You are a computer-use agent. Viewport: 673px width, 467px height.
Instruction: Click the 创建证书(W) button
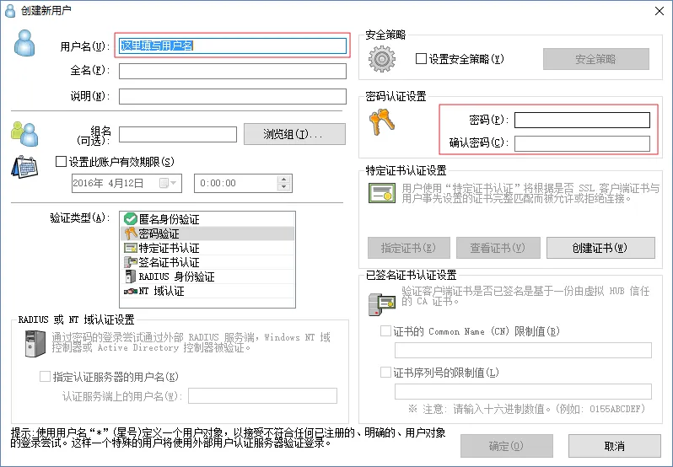pyautogui.click(x=600, y=248)
